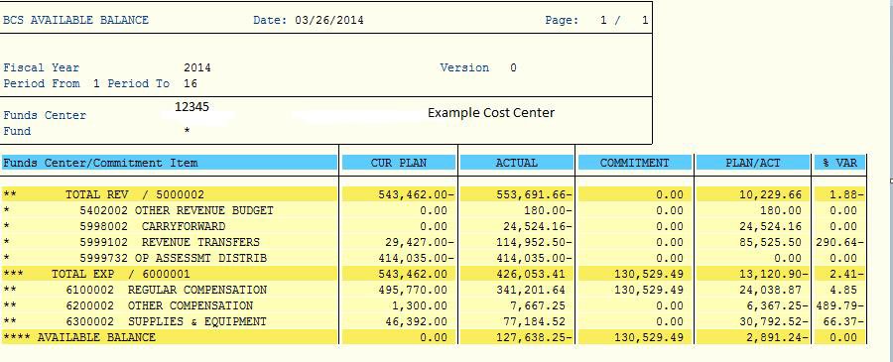This screenshot has width=893, height=362.
Task: Click the Regular Compensation cur plan 495,770.00
Action: point(413,290)
